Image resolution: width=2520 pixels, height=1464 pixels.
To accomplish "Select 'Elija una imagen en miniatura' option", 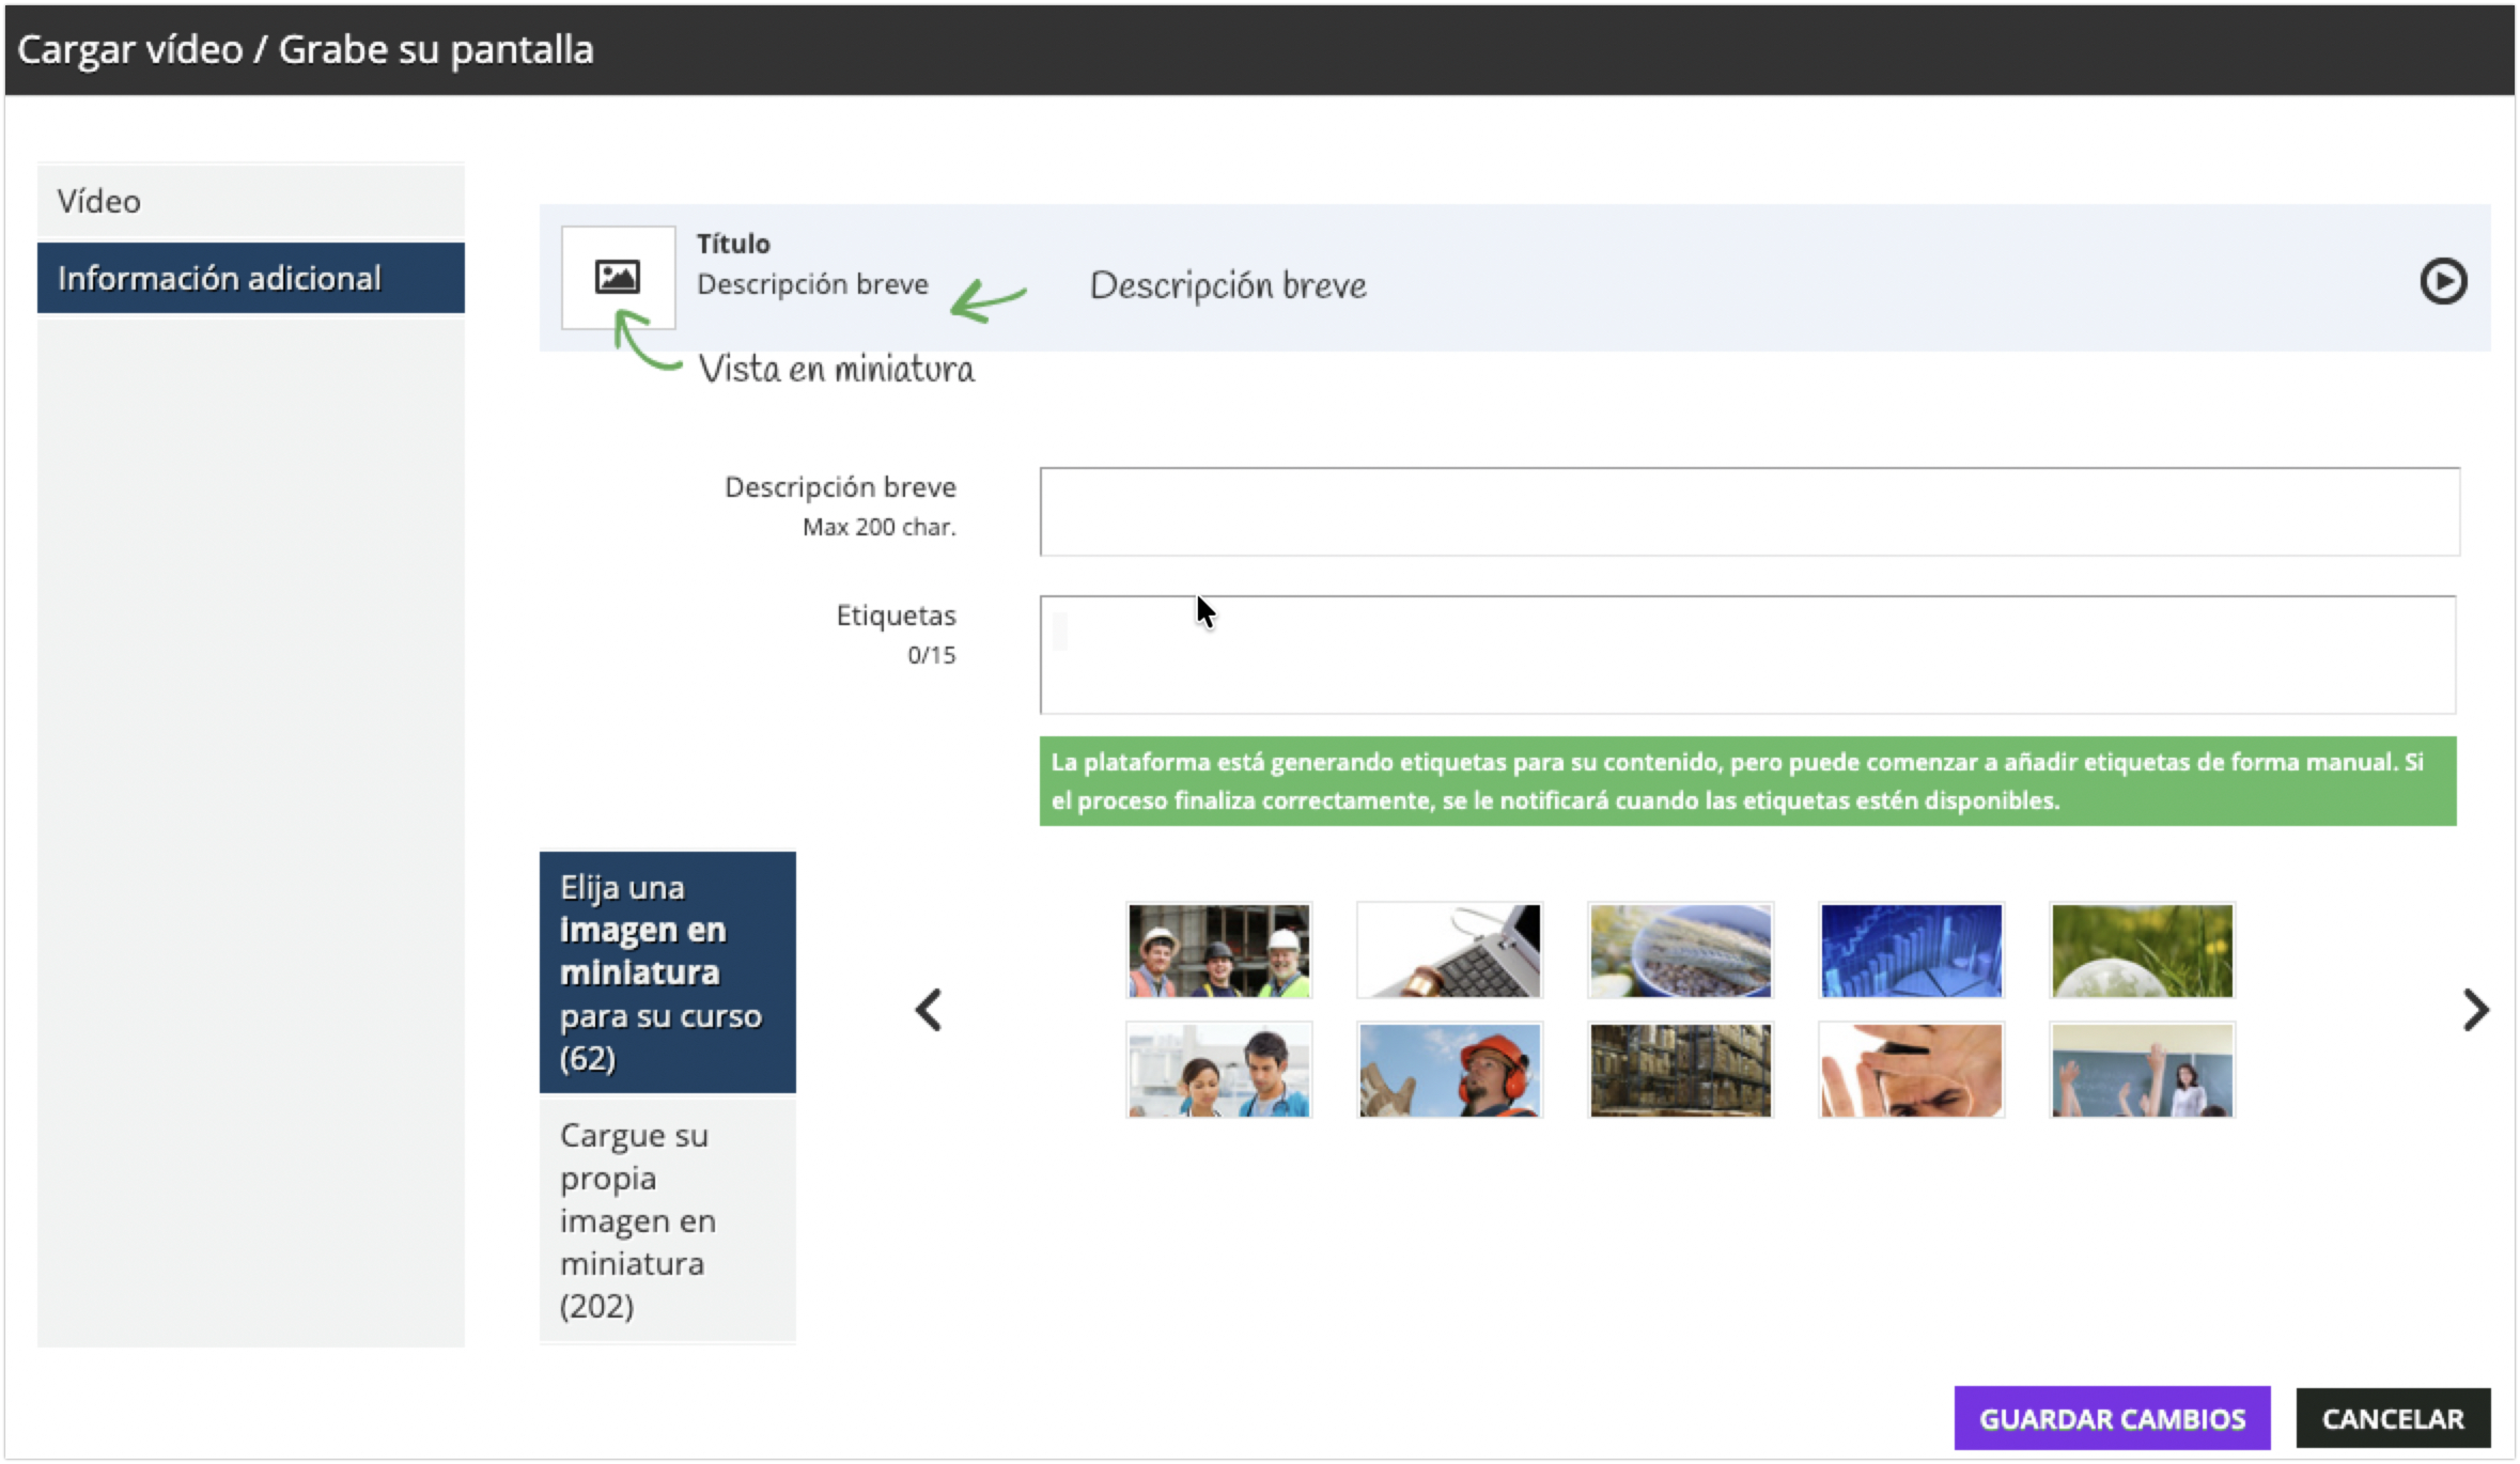I will pos(667,972).
